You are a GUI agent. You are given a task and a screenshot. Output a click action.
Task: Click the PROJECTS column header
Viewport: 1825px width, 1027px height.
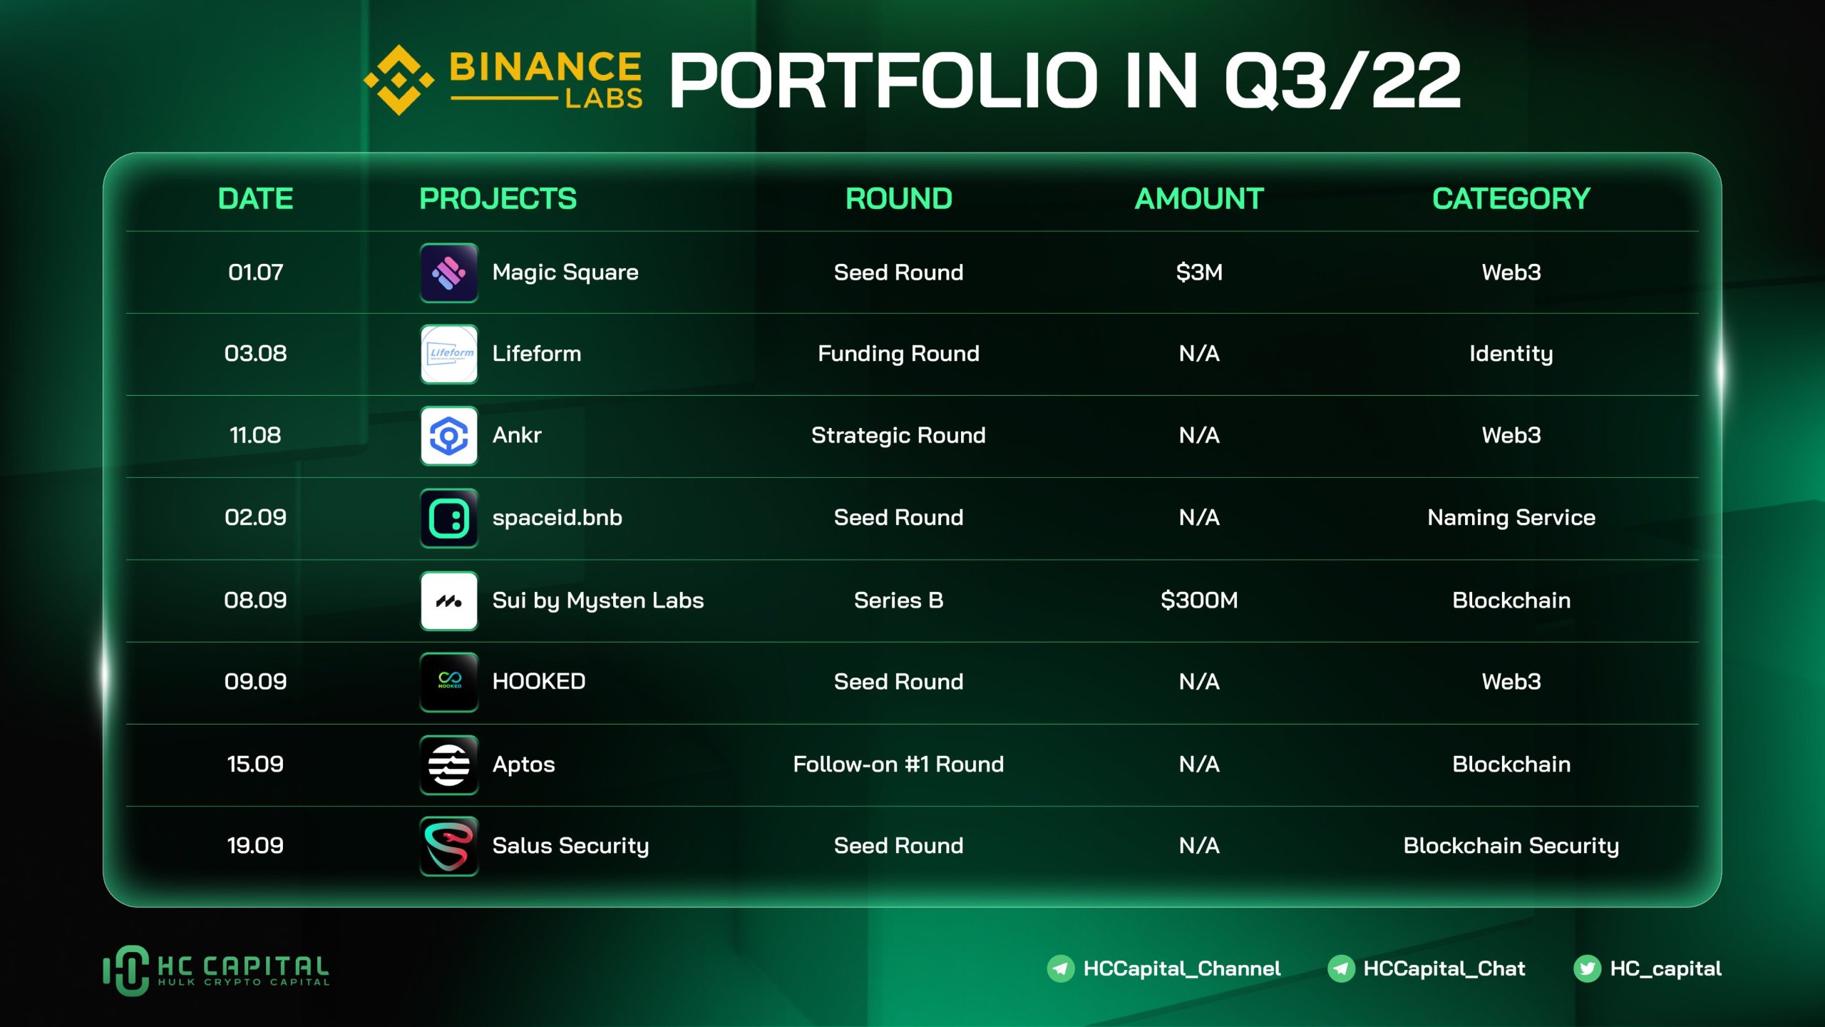[498, 199]
